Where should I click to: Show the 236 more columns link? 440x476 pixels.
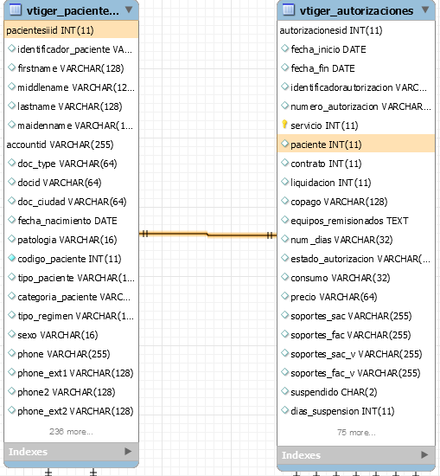71,432
